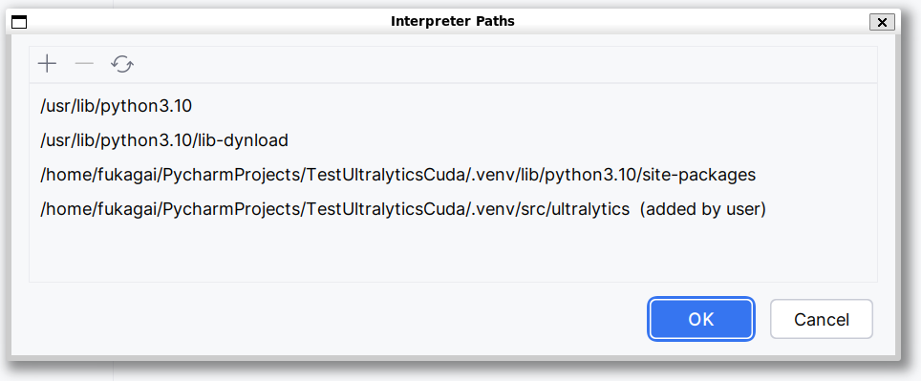Highlight the user-added ultralytics source path
This screenshot has height=381, width=921.
coord(453,209)
